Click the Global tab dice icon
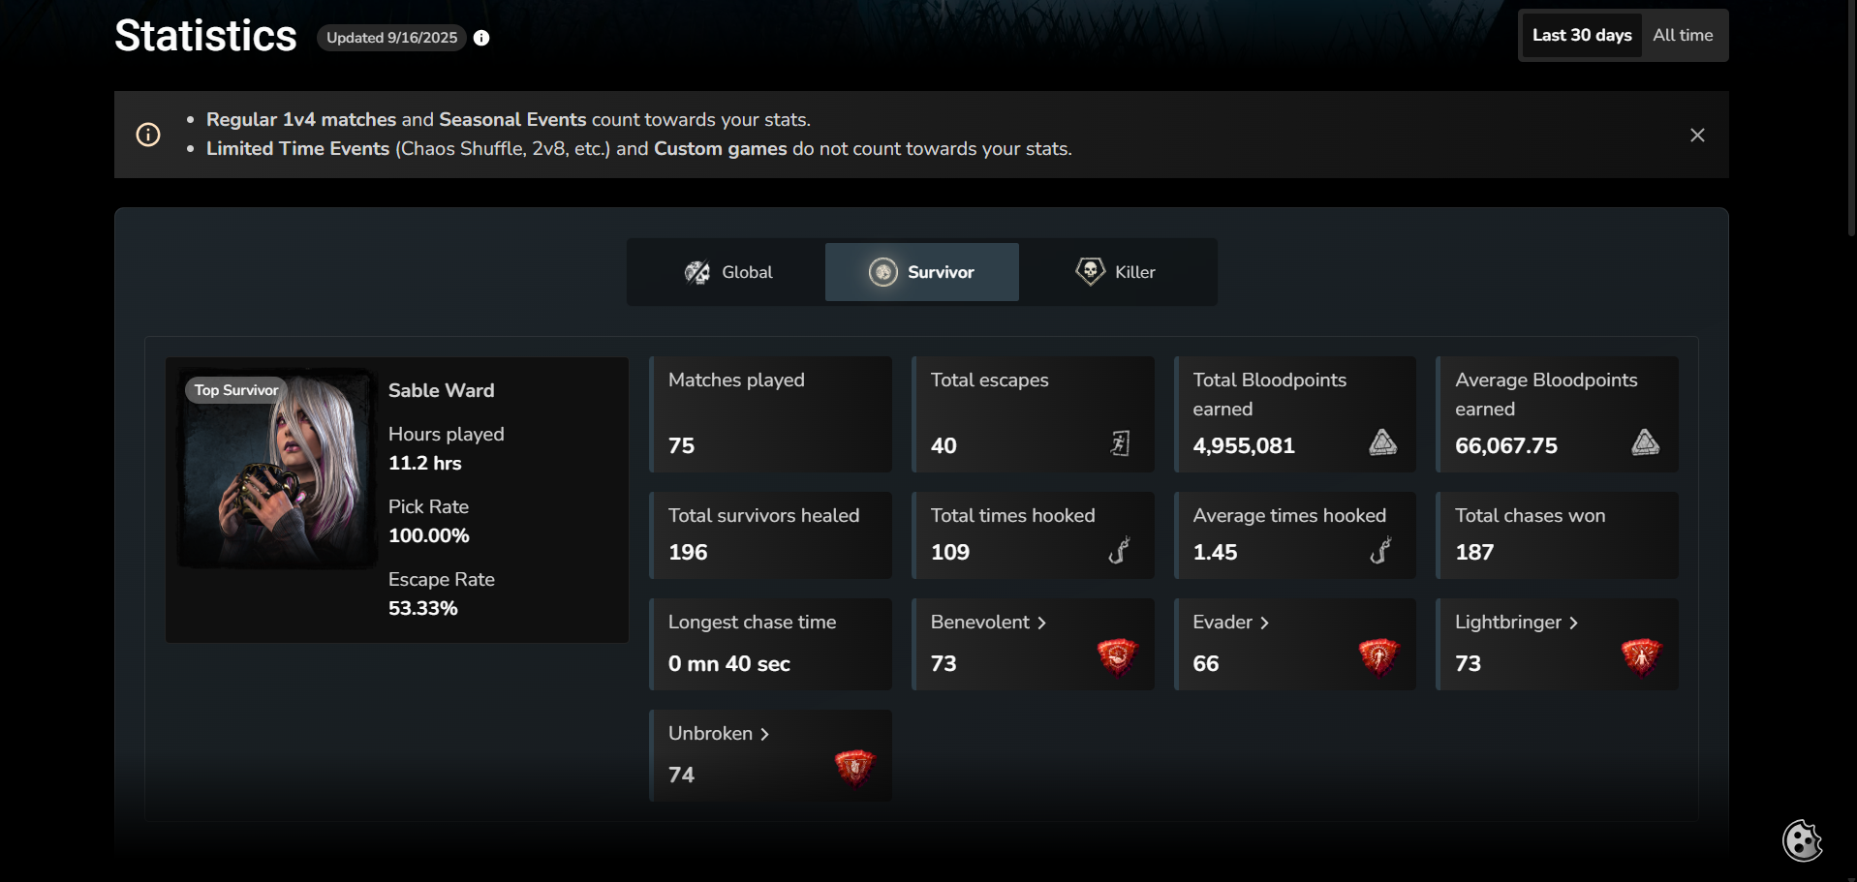 click(697, 272)
